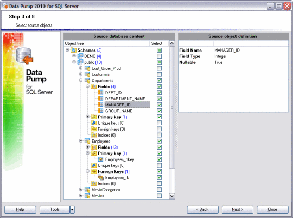Screen dimensions: 293x218
Task: Enable the Cust_Order_Prod checkbox
Action: (x=159, y=68)
